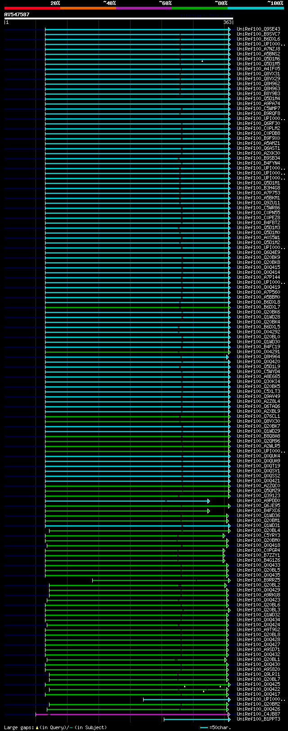Select the UniRef100_B1PPT3 label

[258, 719]
